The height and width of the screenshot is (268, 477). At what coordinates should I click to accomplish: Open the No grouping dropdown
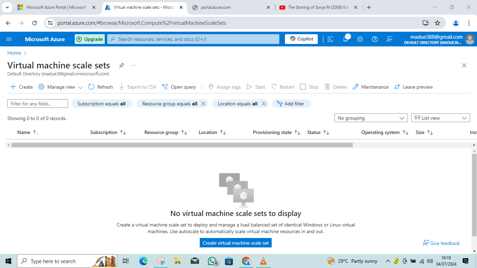pos(371,118)
